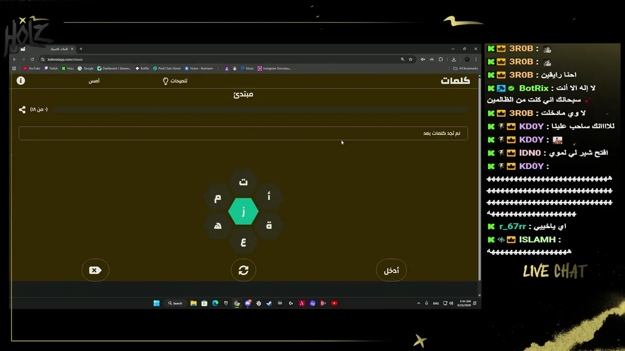Open Chrome downloads icon
The image size is (625, 351).
454,59
